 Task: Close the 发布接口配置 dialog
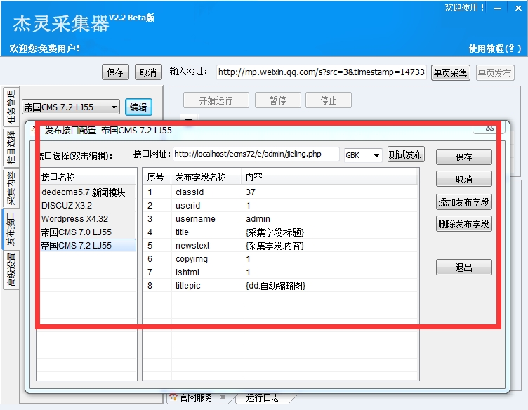[489, 128]
